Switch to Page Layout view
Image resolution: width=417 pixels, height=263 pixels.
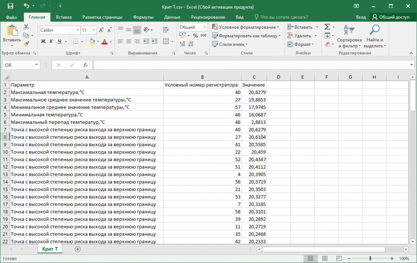pyautogui.click(x=325, y=259)
